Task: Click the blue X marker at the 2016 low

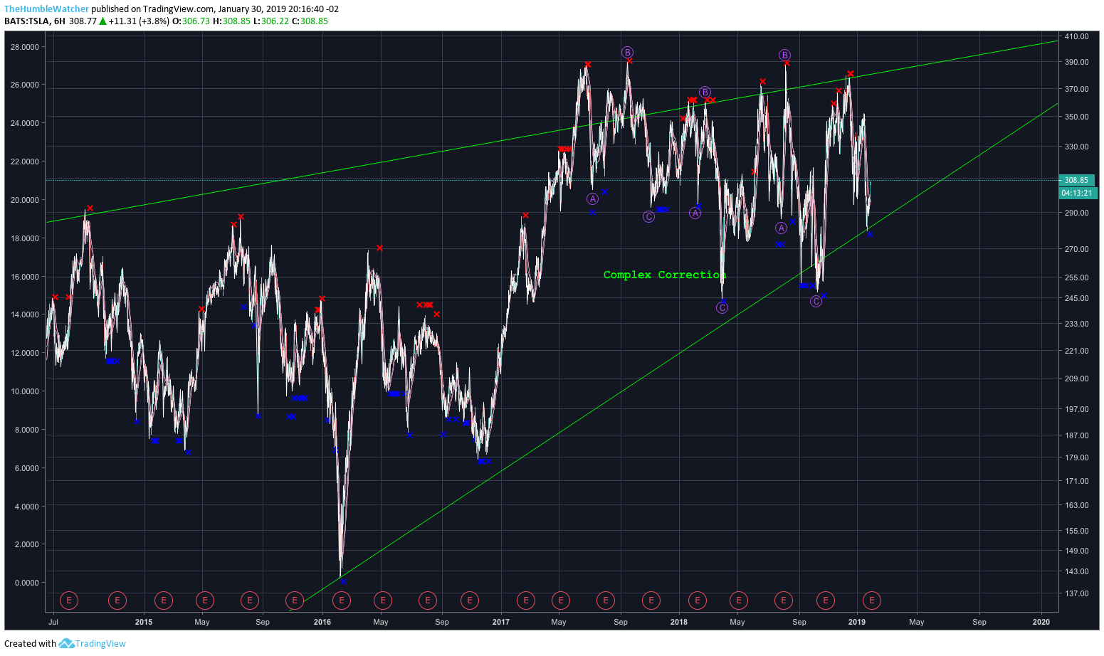Action: pyautogui.click(x=343, y=582)
